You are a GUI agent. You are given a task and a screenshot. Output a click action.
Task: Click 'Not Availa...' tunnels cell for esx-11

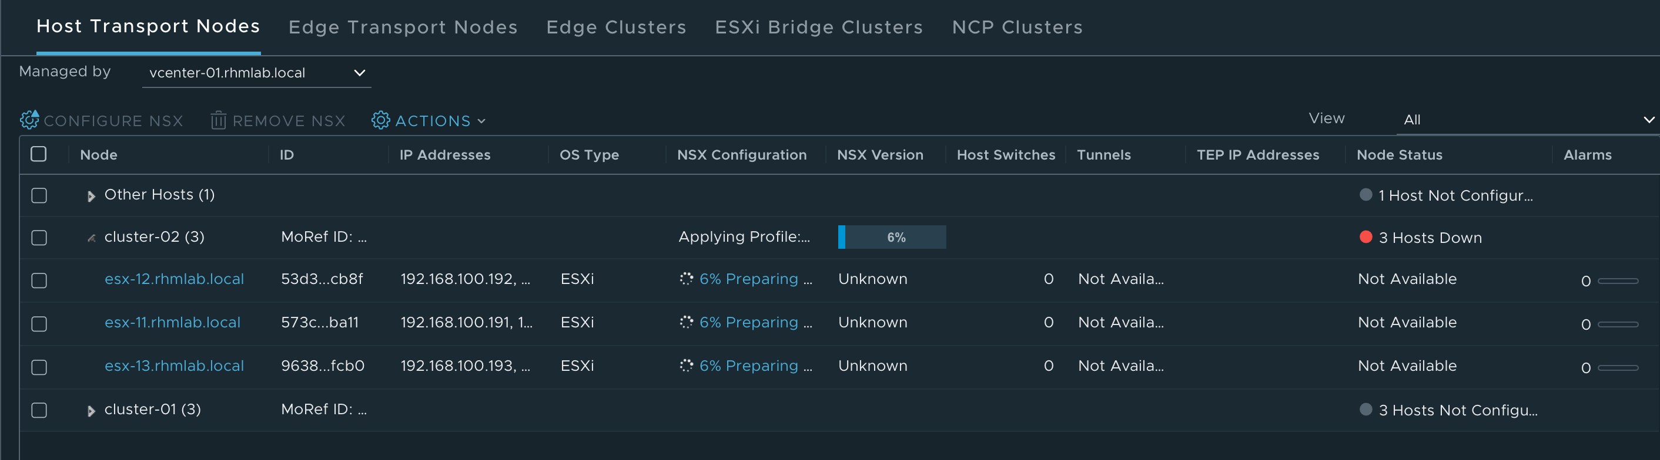1120,322
